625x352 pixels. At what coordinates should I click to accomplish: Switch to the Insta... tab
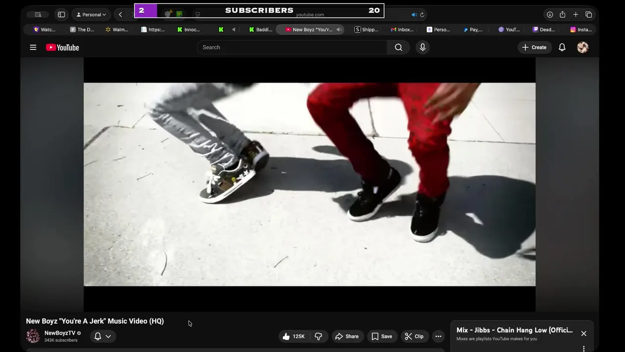tap(581, 30)
